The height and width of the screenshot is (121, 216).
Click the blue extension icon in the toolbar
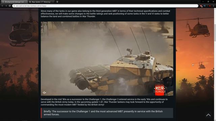tap(205, 6)
